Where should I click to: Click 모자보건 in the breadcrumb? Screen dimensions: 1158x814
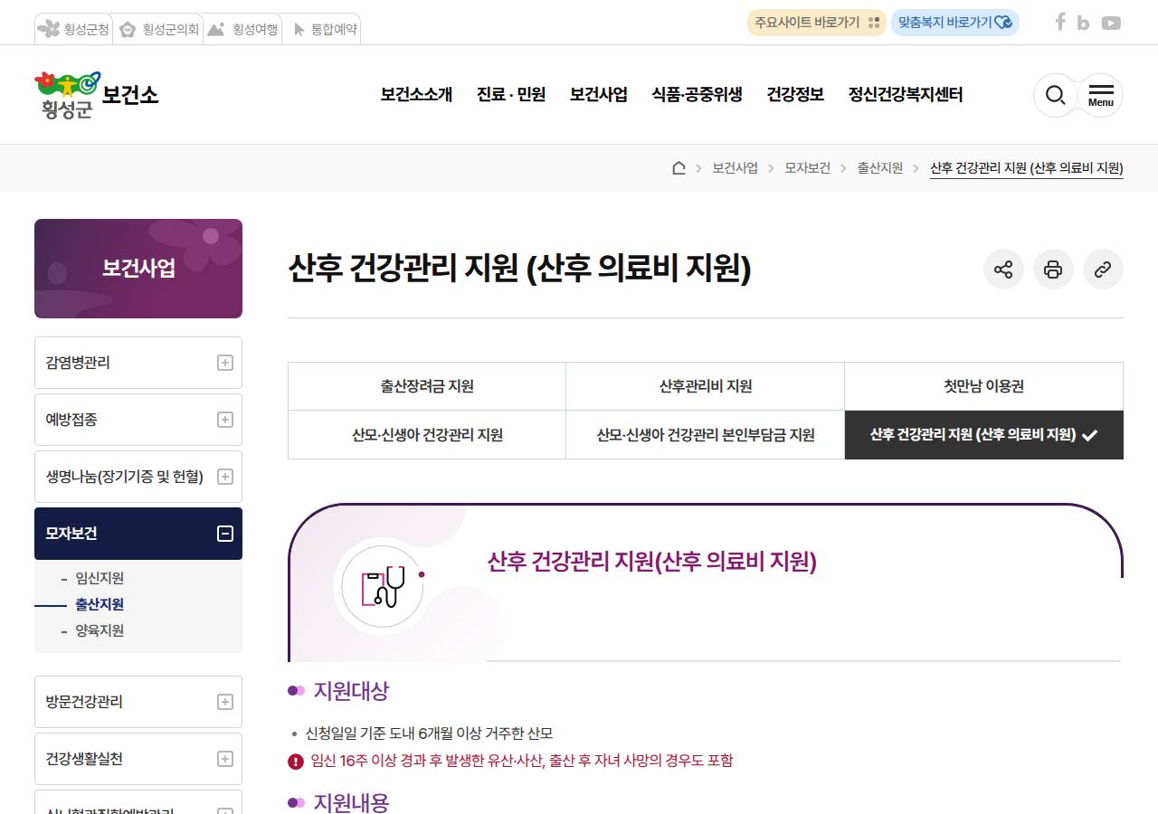click(808, 167)
